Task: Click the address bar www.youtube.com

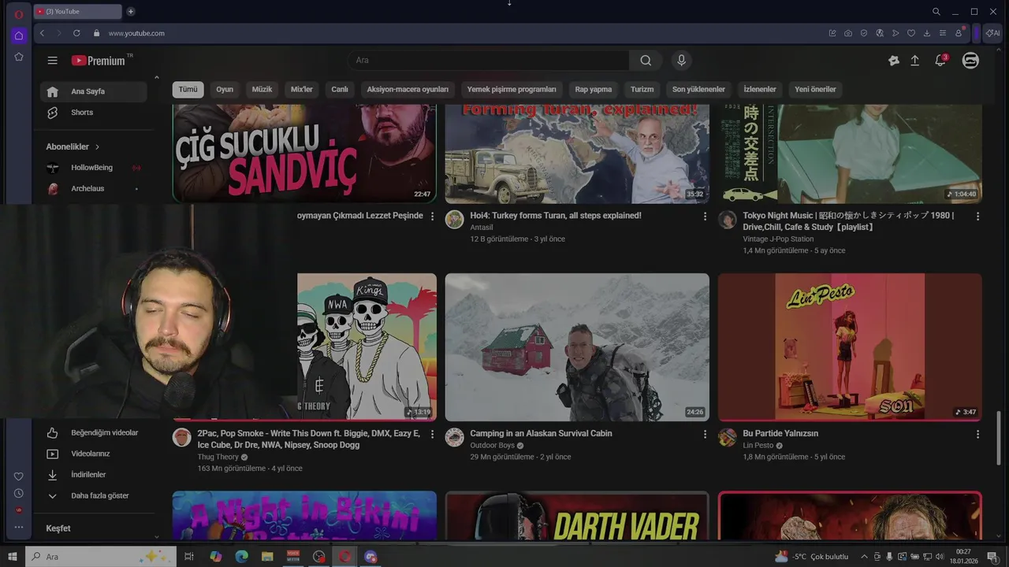Action: [x=136, y=33]
